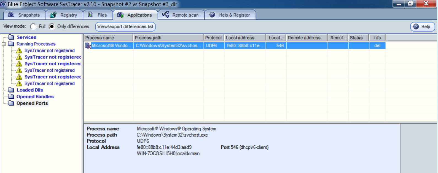
Task: Click the 'del' info cell
Action: point(377,46)
